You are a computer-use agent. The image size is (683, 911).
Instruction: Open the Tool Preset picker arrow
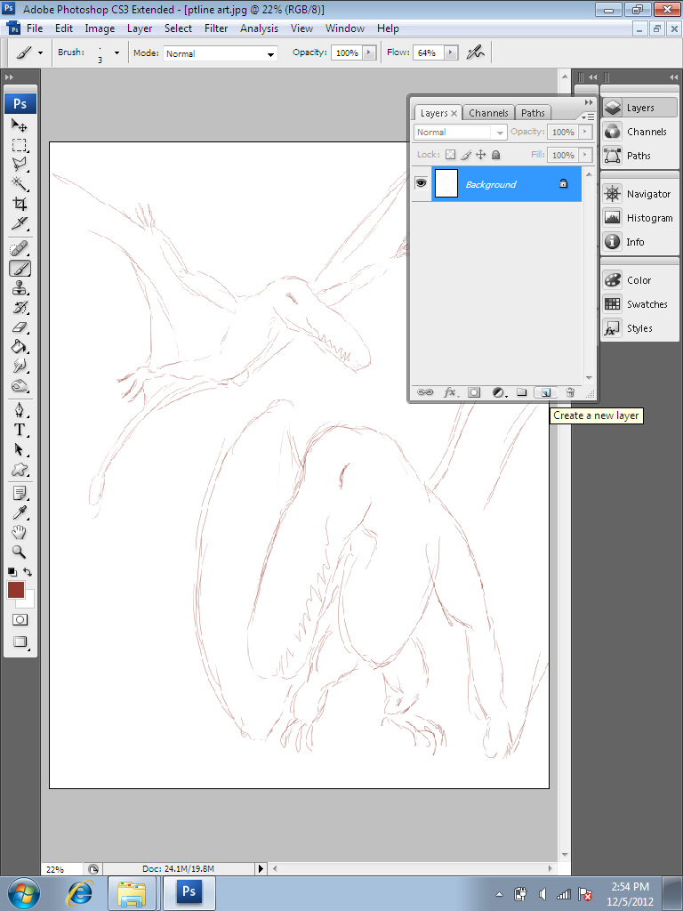pyautogui.click(x=40, y=52)
